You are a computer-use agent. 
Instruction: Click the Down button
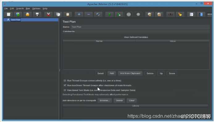tap(172, 74)
